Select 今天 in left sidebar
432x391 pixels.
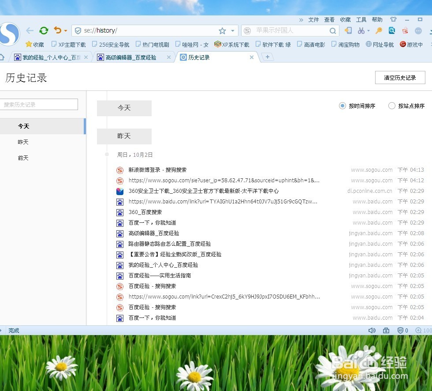point(43,126)
